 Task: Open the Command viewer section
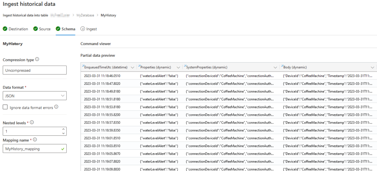point(95,44)
